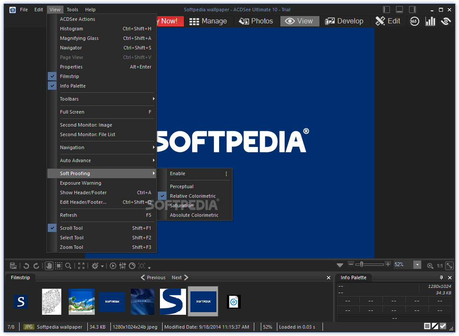This screenshot has width=459, height=336.
Task: Switch to Photos mode
Action: click(256, 21)
